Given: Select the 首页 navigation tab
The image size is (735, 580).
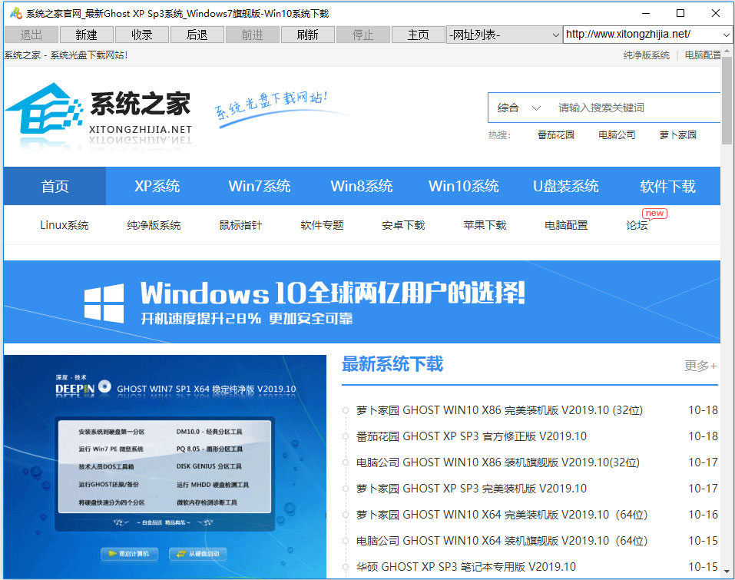Looking at the screenshot, I should click(x=55, y=186).
